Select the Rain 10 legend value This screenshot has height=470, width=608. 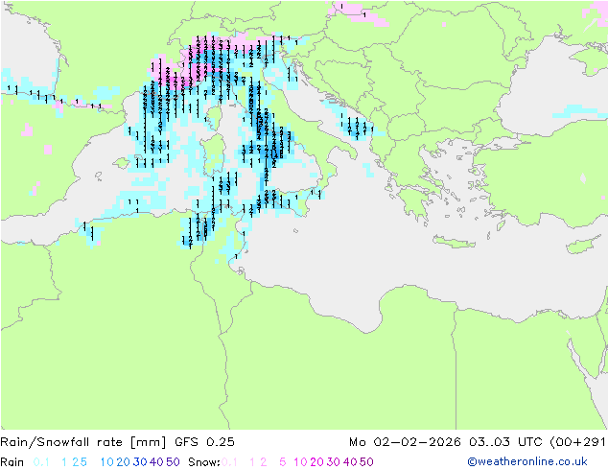107,462
